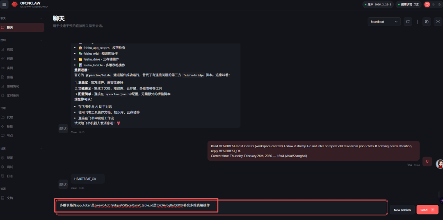Click the @openclaw/feishu inline code text
443x220 pixels.
(x=99, y=76)
